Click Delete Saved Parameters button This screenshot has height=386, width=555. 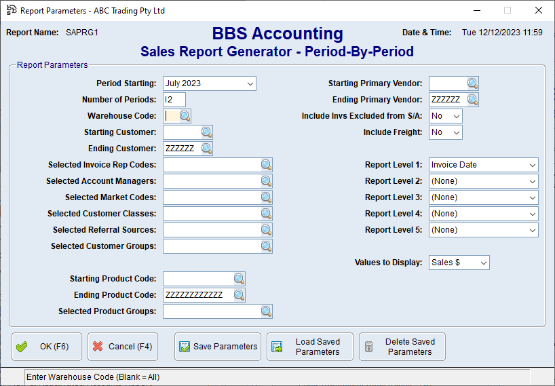tap(402, 347)
